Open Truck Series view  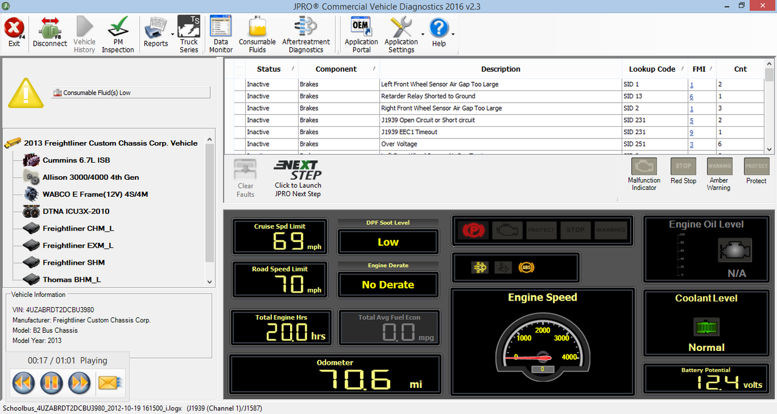tap(189, 35)
